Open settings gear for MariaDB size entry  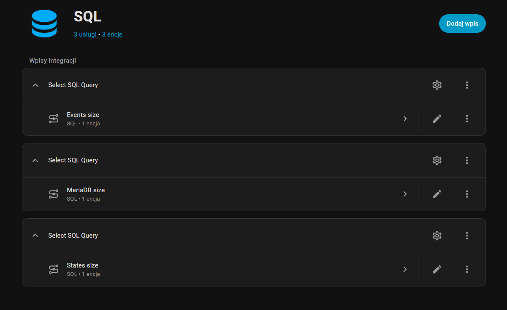[437, 160]
